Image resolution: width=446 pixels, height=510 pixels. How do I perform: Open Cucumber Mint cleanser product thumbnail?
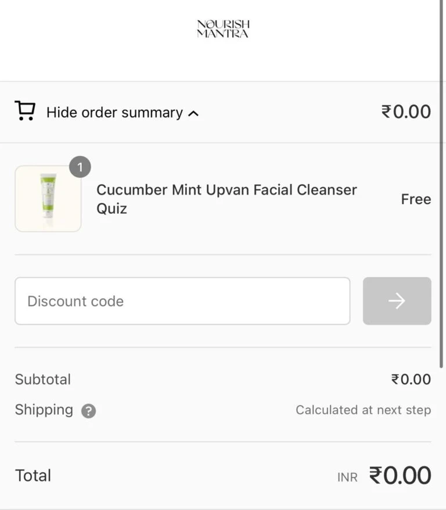(x=48, y=199)
